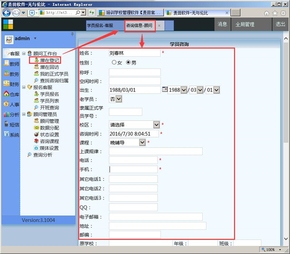Open the birth year 1988 dropdown

(184, 90)
